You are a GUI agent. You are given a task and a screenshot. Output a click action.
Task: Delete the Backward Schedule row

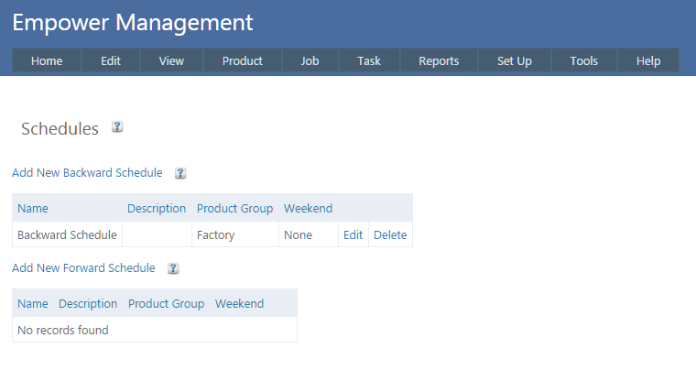[390, 234]
